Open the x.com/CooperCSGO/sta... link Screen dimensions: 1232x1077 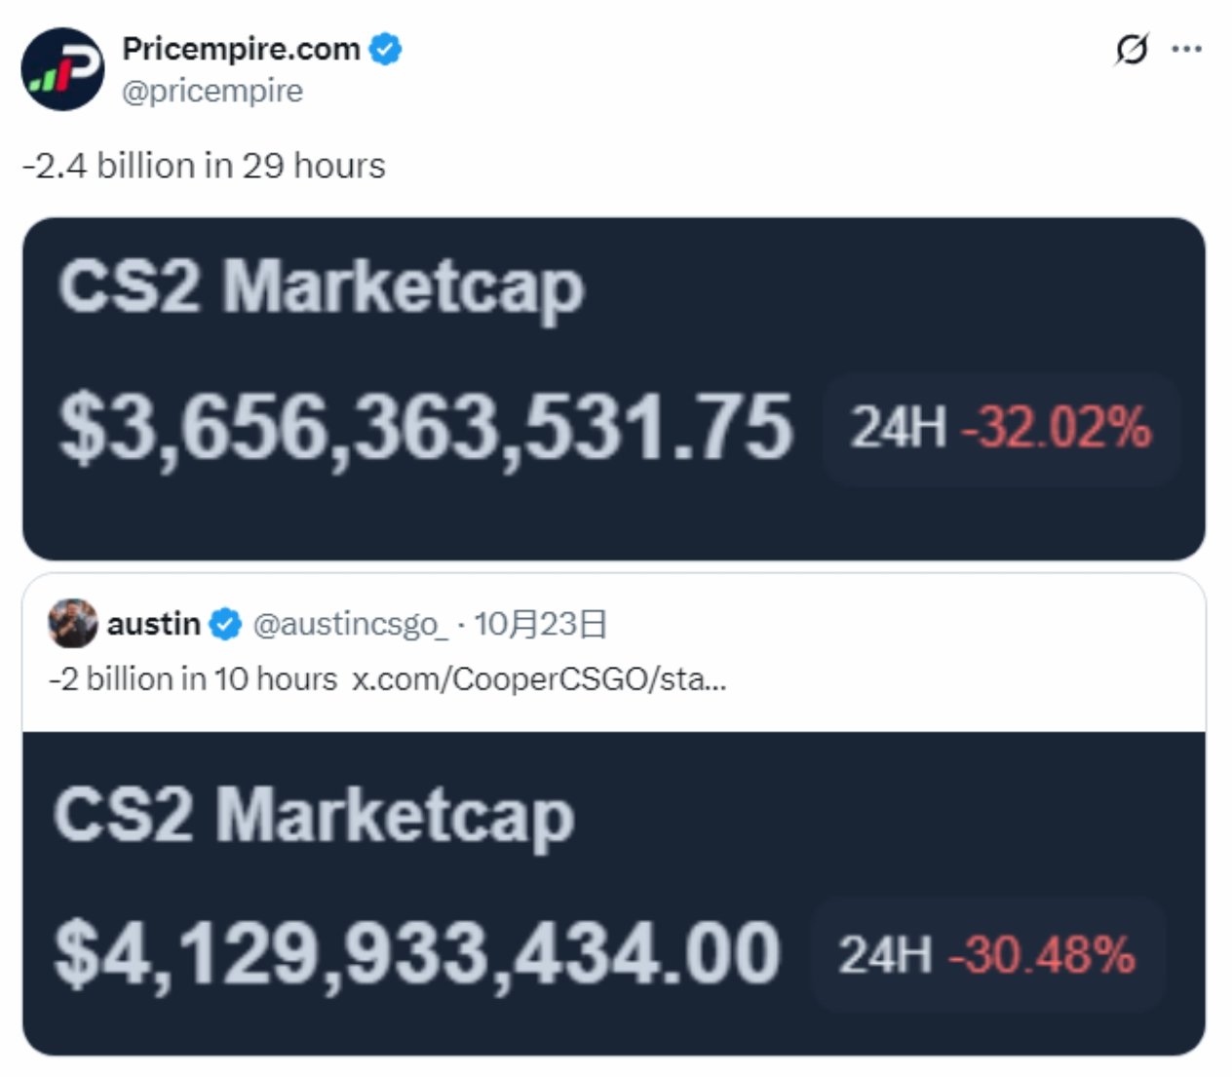[x=539, y=678]
